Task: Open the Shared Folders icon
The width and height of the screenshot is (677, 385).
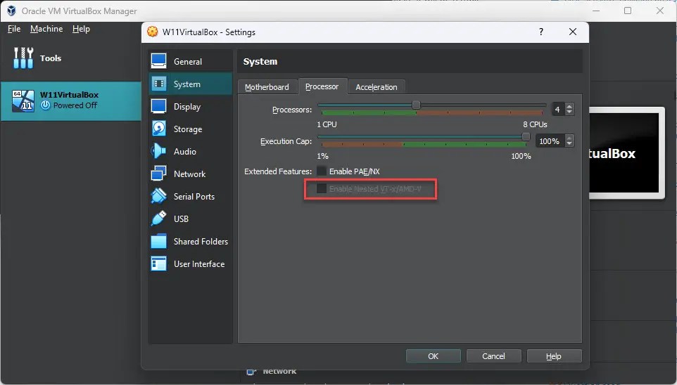Action: pos(158,241)
